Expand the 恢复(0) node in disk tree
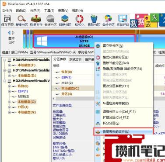This screenshot has height=162, width=165. pos(10,86)
